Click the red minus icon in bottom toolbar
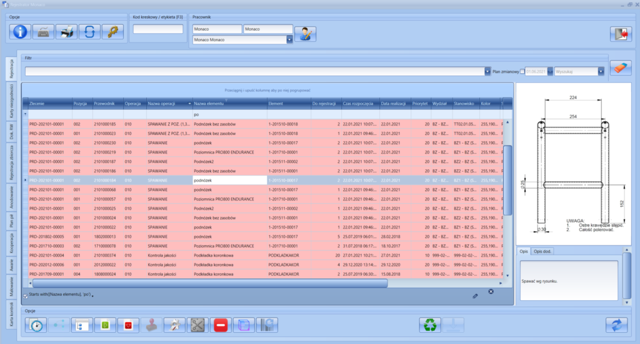The image size is (640, 344). (x=220, y=325)
